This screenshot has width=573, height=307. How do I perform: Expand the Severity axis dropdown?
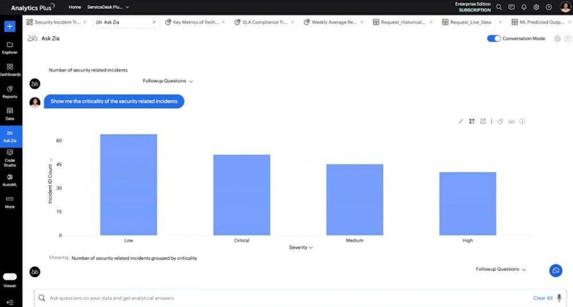click(301, 247)
